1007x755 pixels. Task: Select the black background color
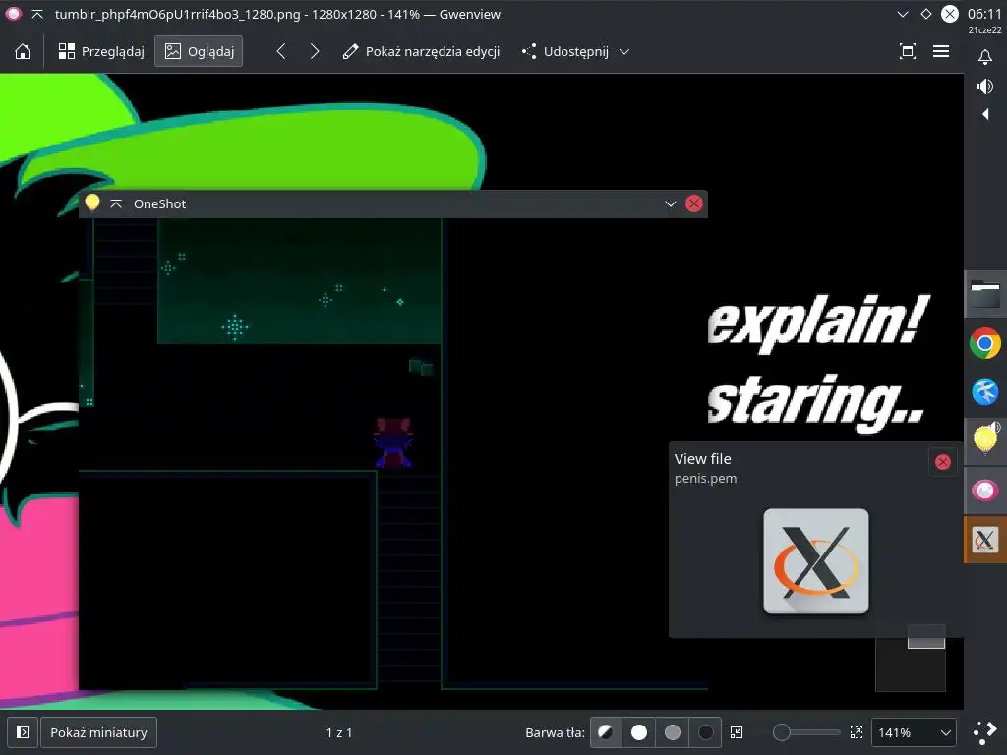[x=705, y=732]
